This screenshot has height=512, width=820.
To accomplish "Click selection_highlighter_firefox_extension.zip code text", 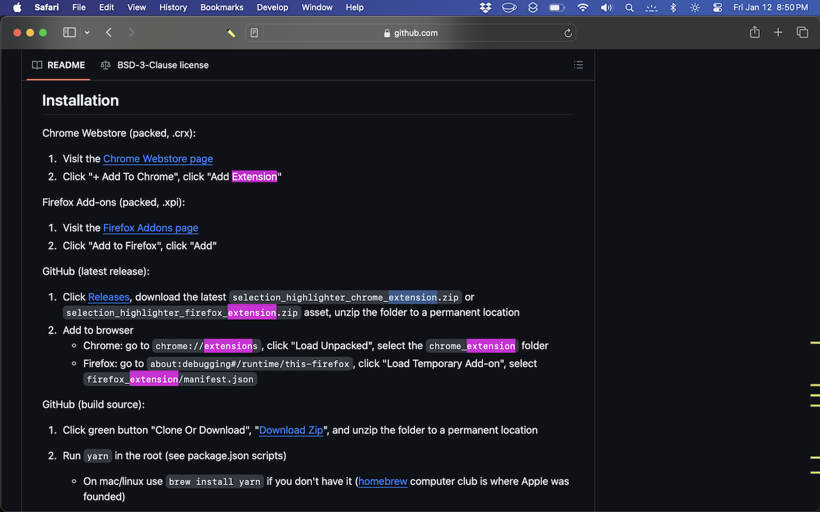I will click(x=182, y=312).
